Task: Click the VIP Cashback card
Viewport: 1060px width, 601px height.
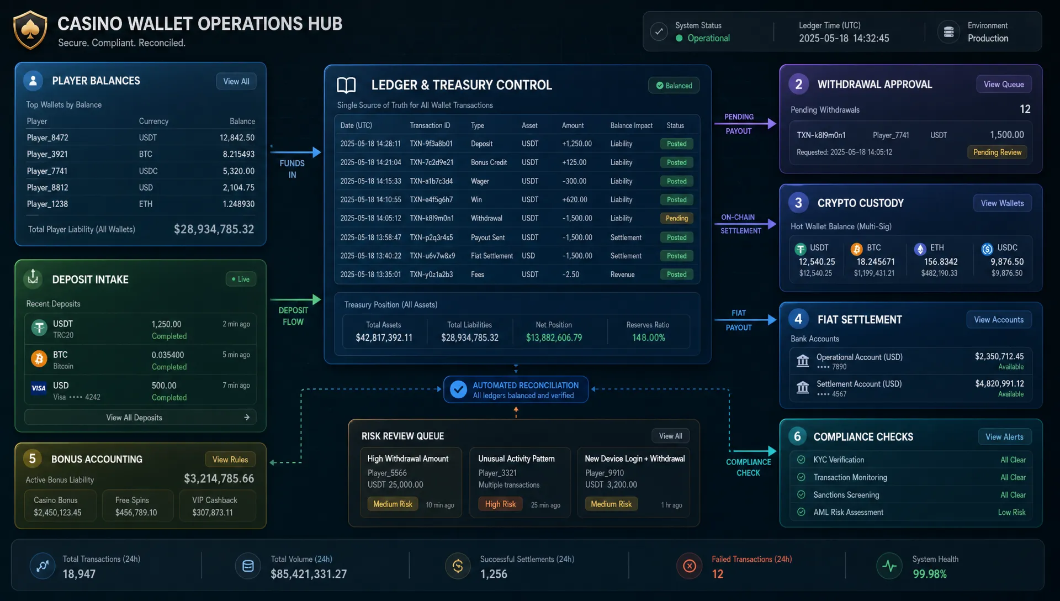Action: (218, 506)
